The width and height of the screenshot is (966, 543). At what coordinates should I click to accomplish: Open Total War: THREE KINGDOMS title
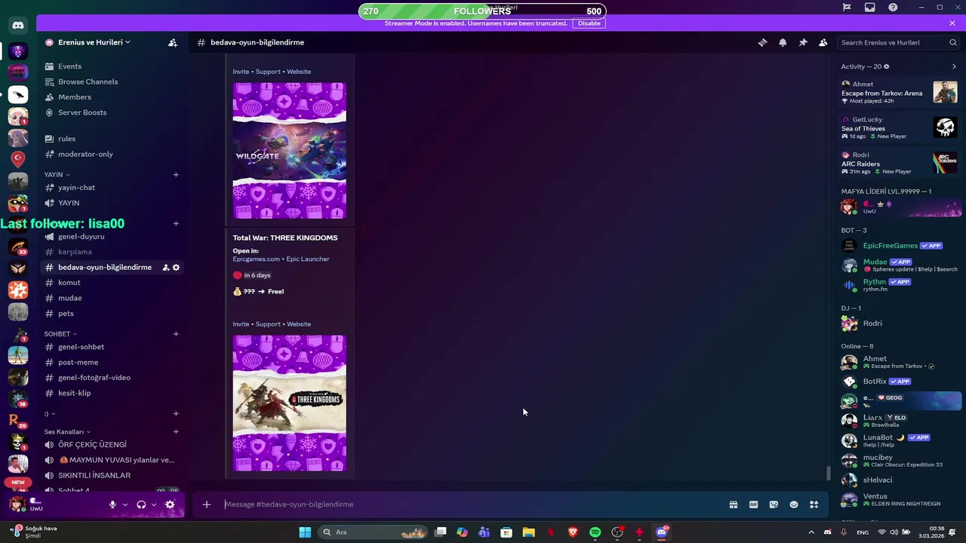[x=285, y=238]
